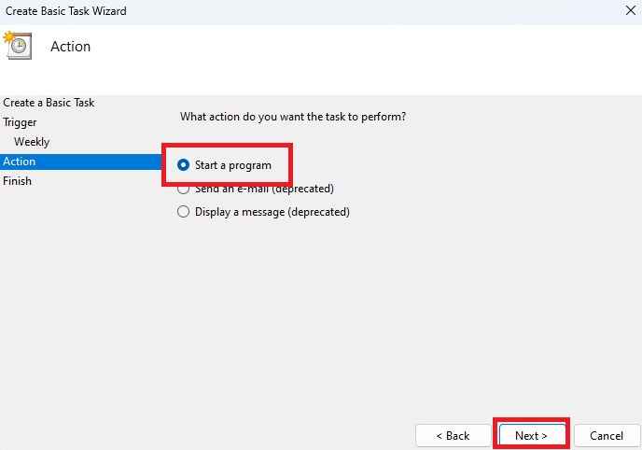Choose the Send an e-mail radio circle
This screenshot has height=450, width=642.
[x=183, y=189]
